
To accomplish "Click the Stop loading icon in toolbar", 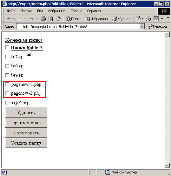I will (x=43, y=19).
